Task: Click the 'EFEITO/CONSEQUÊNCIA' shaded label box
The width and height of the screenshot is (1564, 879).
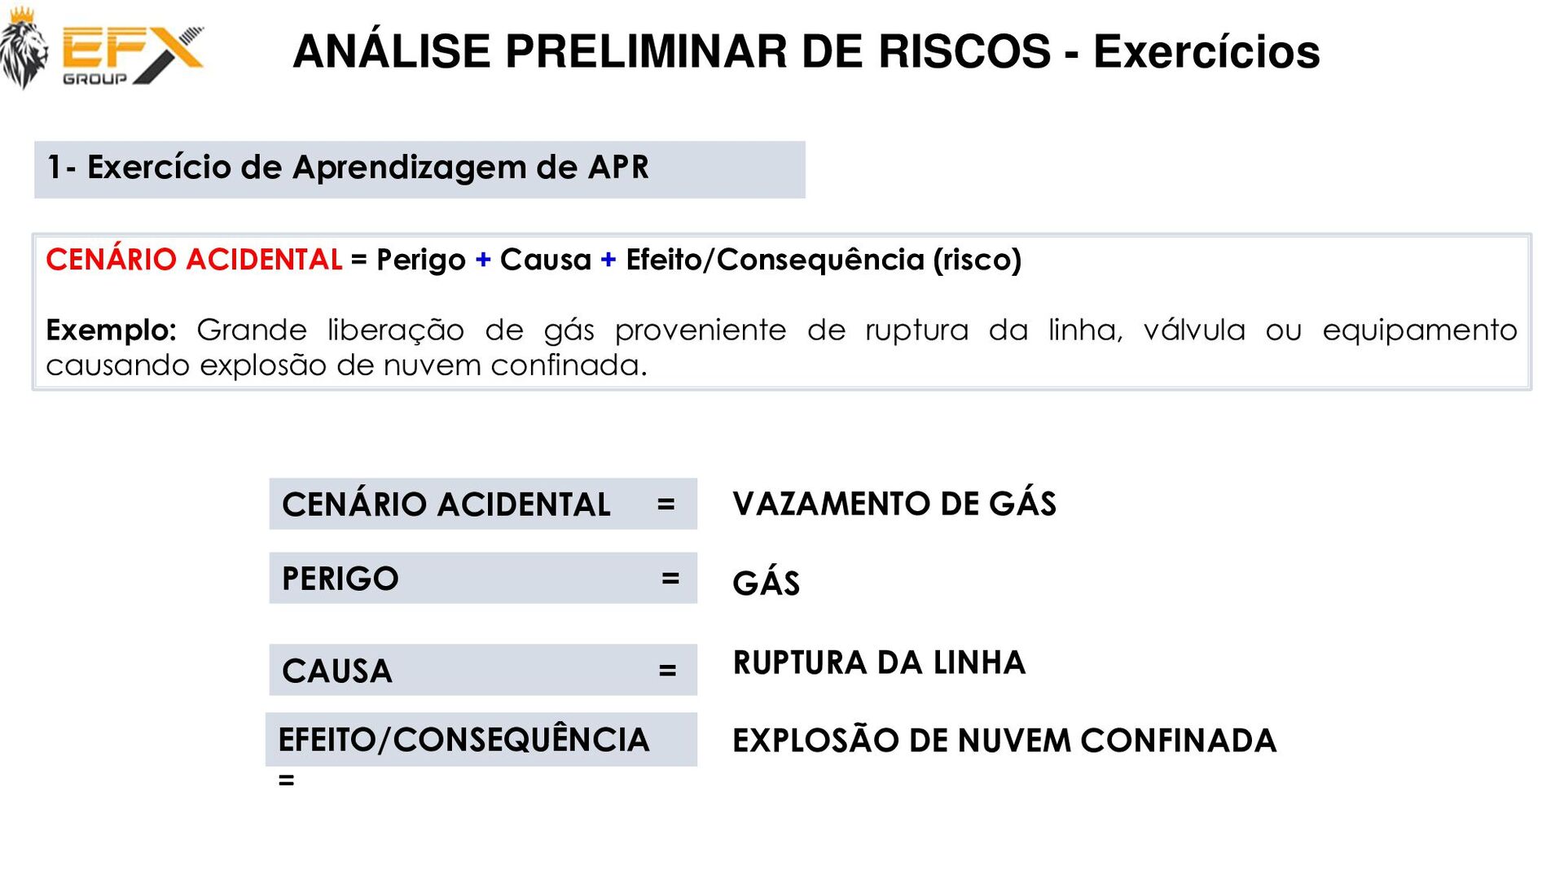Action: pos(481,739)
